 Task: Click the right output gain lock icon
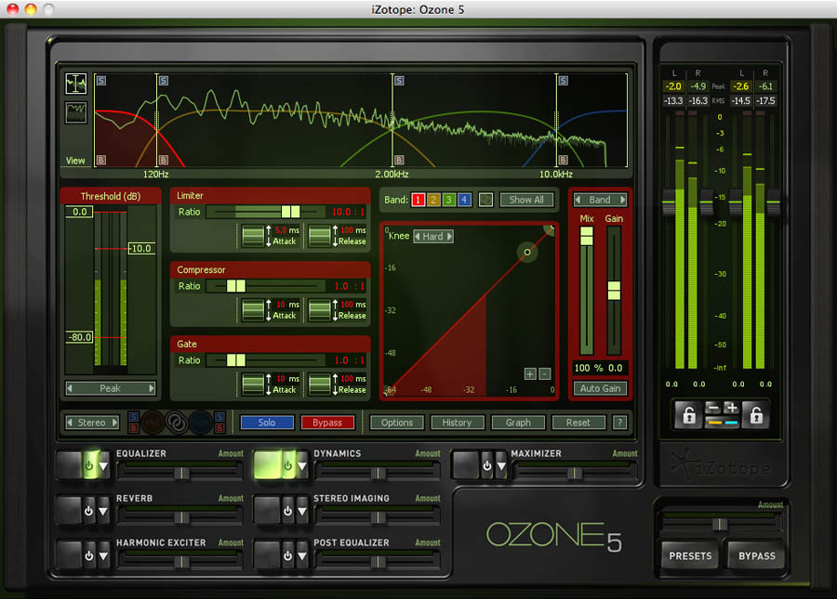[x=754, y=416]
